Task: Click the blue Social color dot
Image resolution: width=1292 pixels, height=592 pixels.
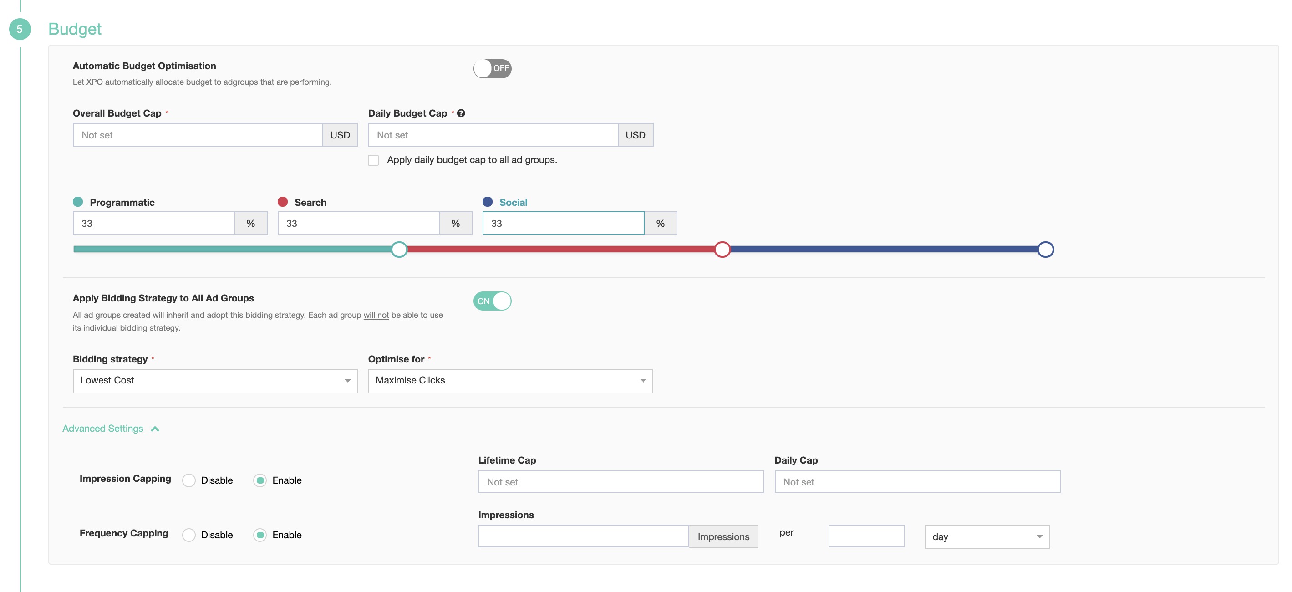Action: (x=487, y=202)
